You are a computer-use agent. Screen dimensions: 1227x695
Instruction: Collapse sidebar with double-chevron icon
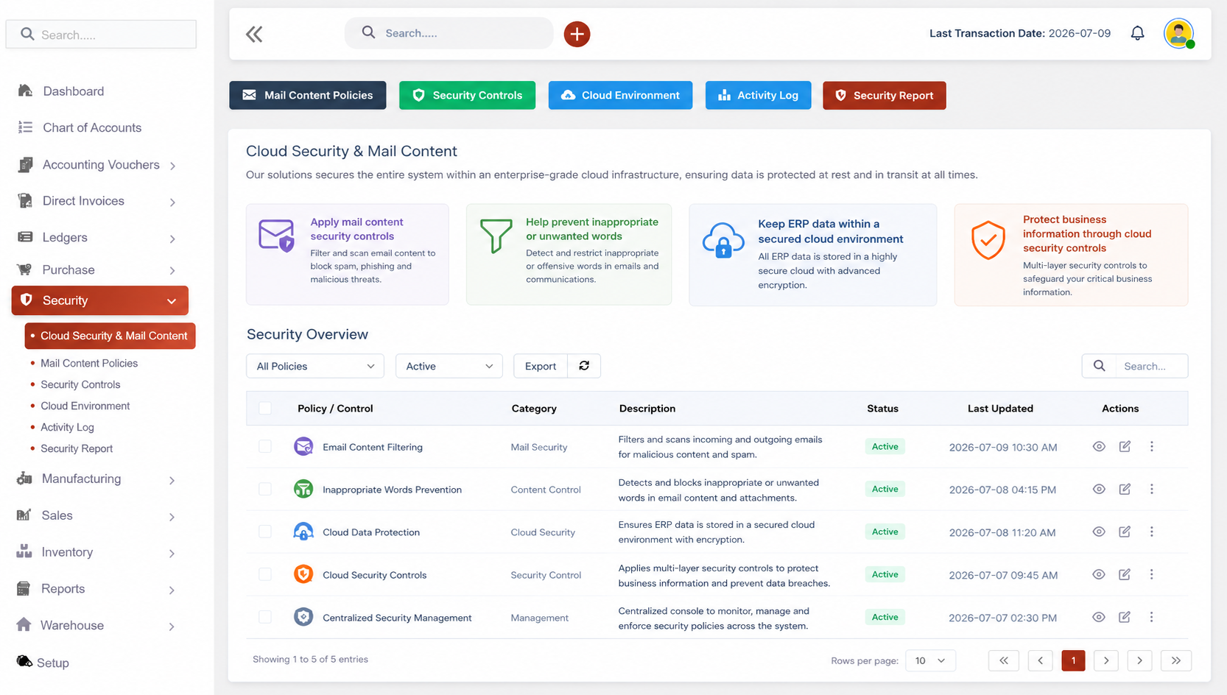[254, 34]
